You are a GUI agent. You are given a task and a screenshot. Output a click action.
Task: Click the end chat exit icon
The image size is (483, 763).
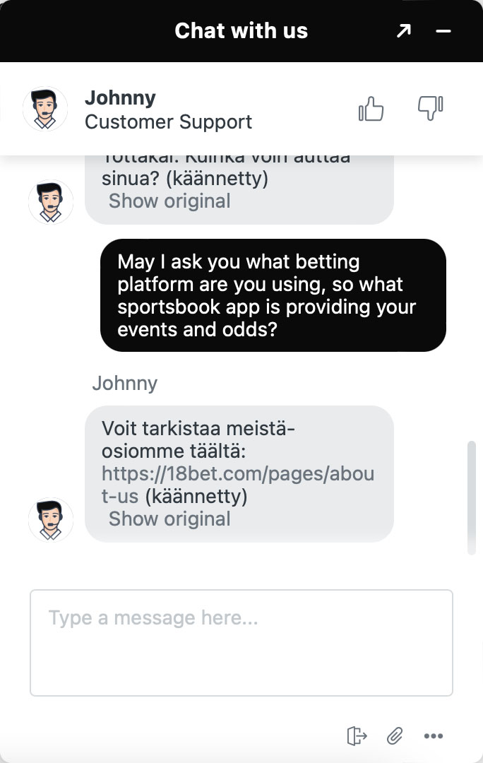(357, 735)
